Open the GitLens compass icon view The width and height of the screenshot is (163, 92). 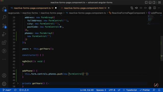pyautogui.click(x=4, y=51)
